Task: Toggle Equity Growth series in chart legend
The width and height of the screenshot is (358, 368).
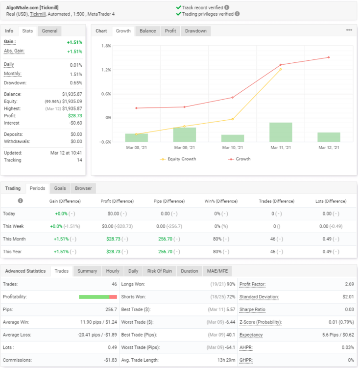Action: click(178, 159)
